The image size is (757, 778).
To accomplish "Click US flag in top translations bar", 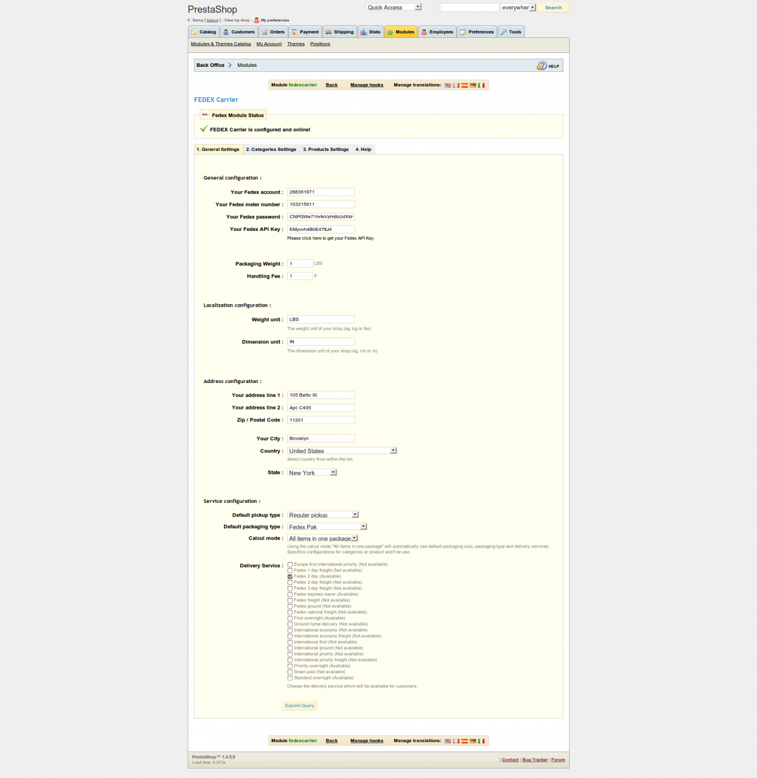I will (448, 85).
